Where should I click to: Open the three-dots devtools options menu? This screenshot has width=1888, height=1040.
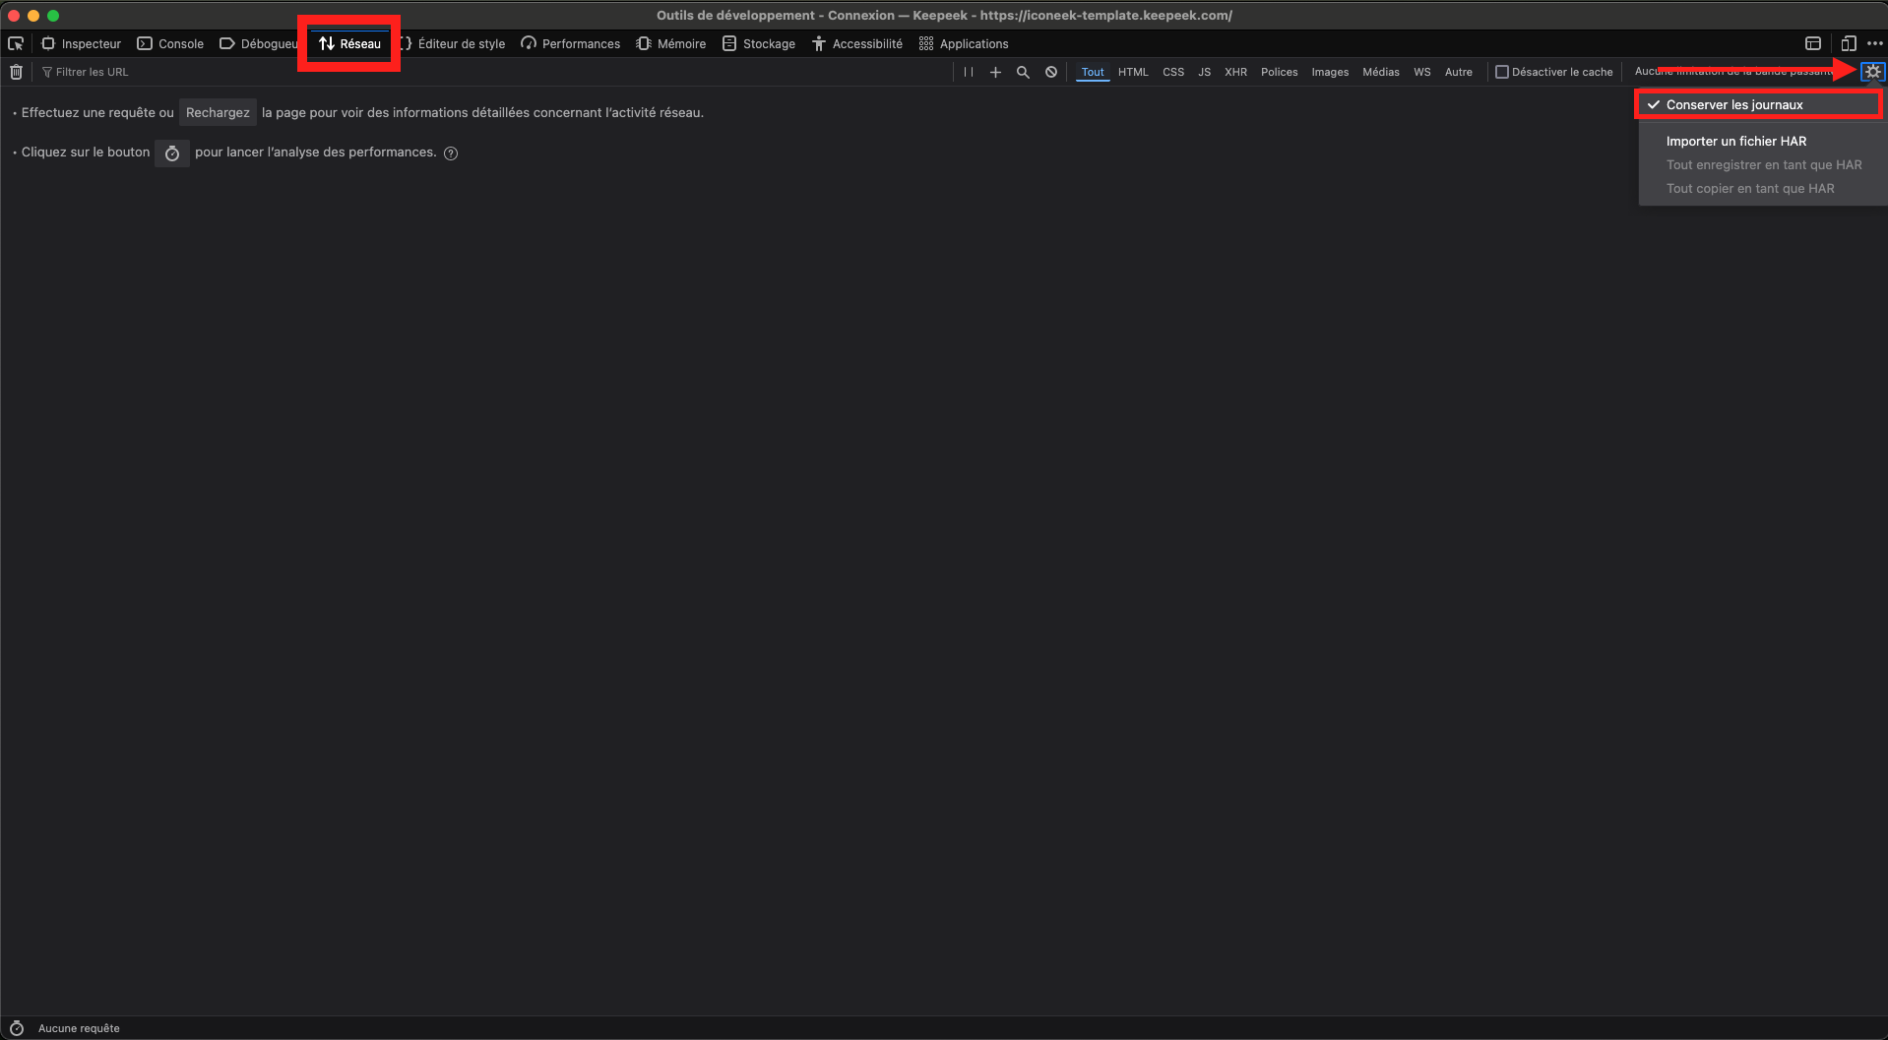tap(1875, 43)
